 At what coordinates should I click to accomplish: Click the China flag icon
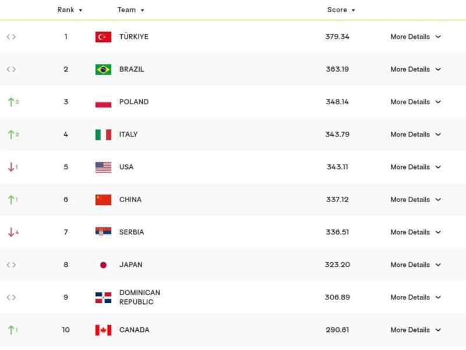click(x=103, y=200)
